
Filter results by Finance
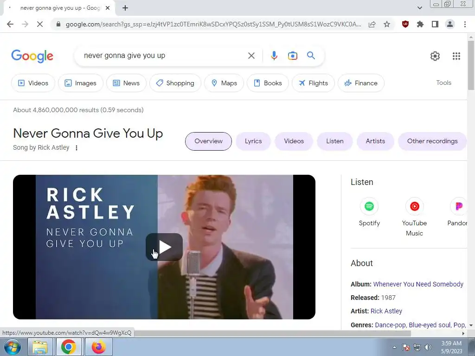tap(361, 83)
